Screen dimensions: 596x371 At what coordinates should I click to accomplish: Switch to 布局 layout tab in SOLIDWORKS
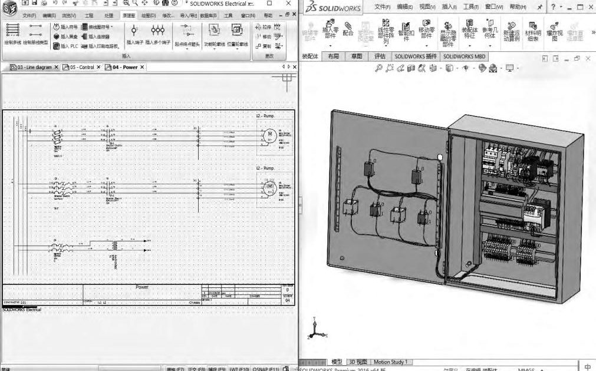(x=333, y=56)
